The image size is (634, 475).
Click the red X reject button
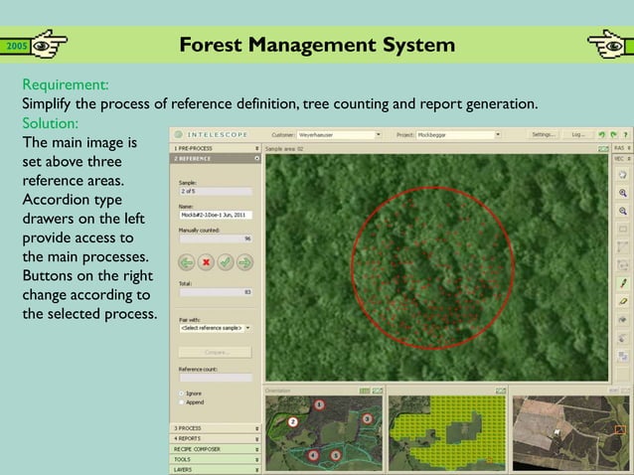pos(206,262)
